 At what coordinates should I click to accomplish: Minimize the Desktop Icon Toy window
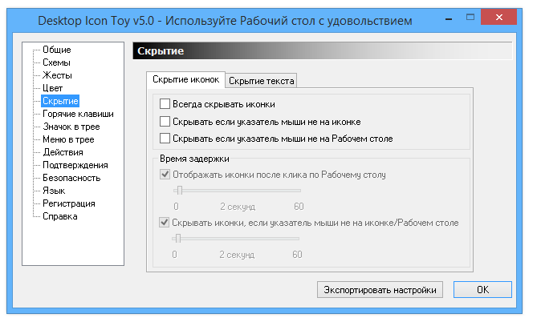[x=449, y=18]
